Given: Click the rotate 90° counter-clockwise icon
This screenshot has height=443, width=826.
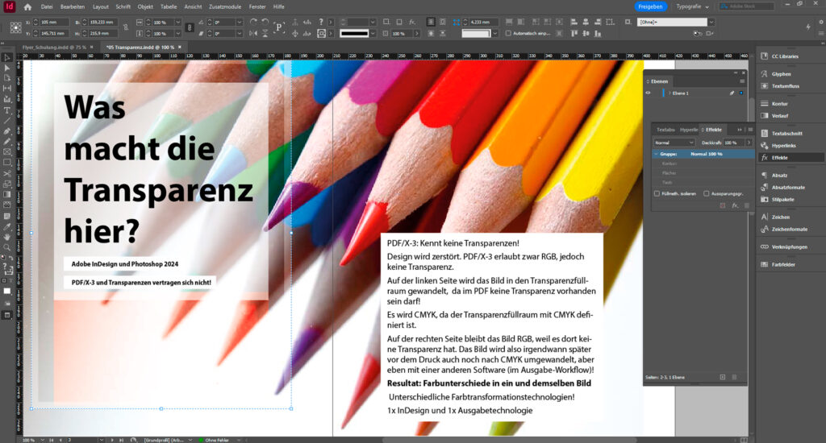Looking at the screenshot, I should (265, 22).
